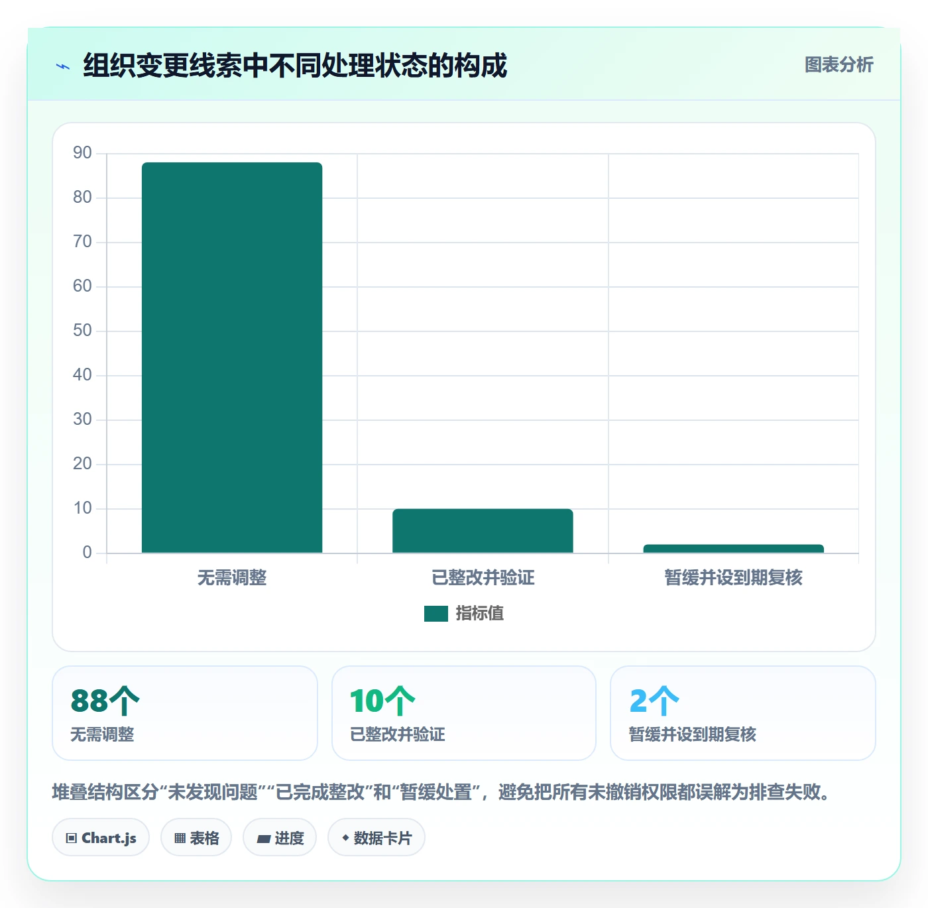Click the x-axis label 暂缓并设到期复核

point(733,578)
